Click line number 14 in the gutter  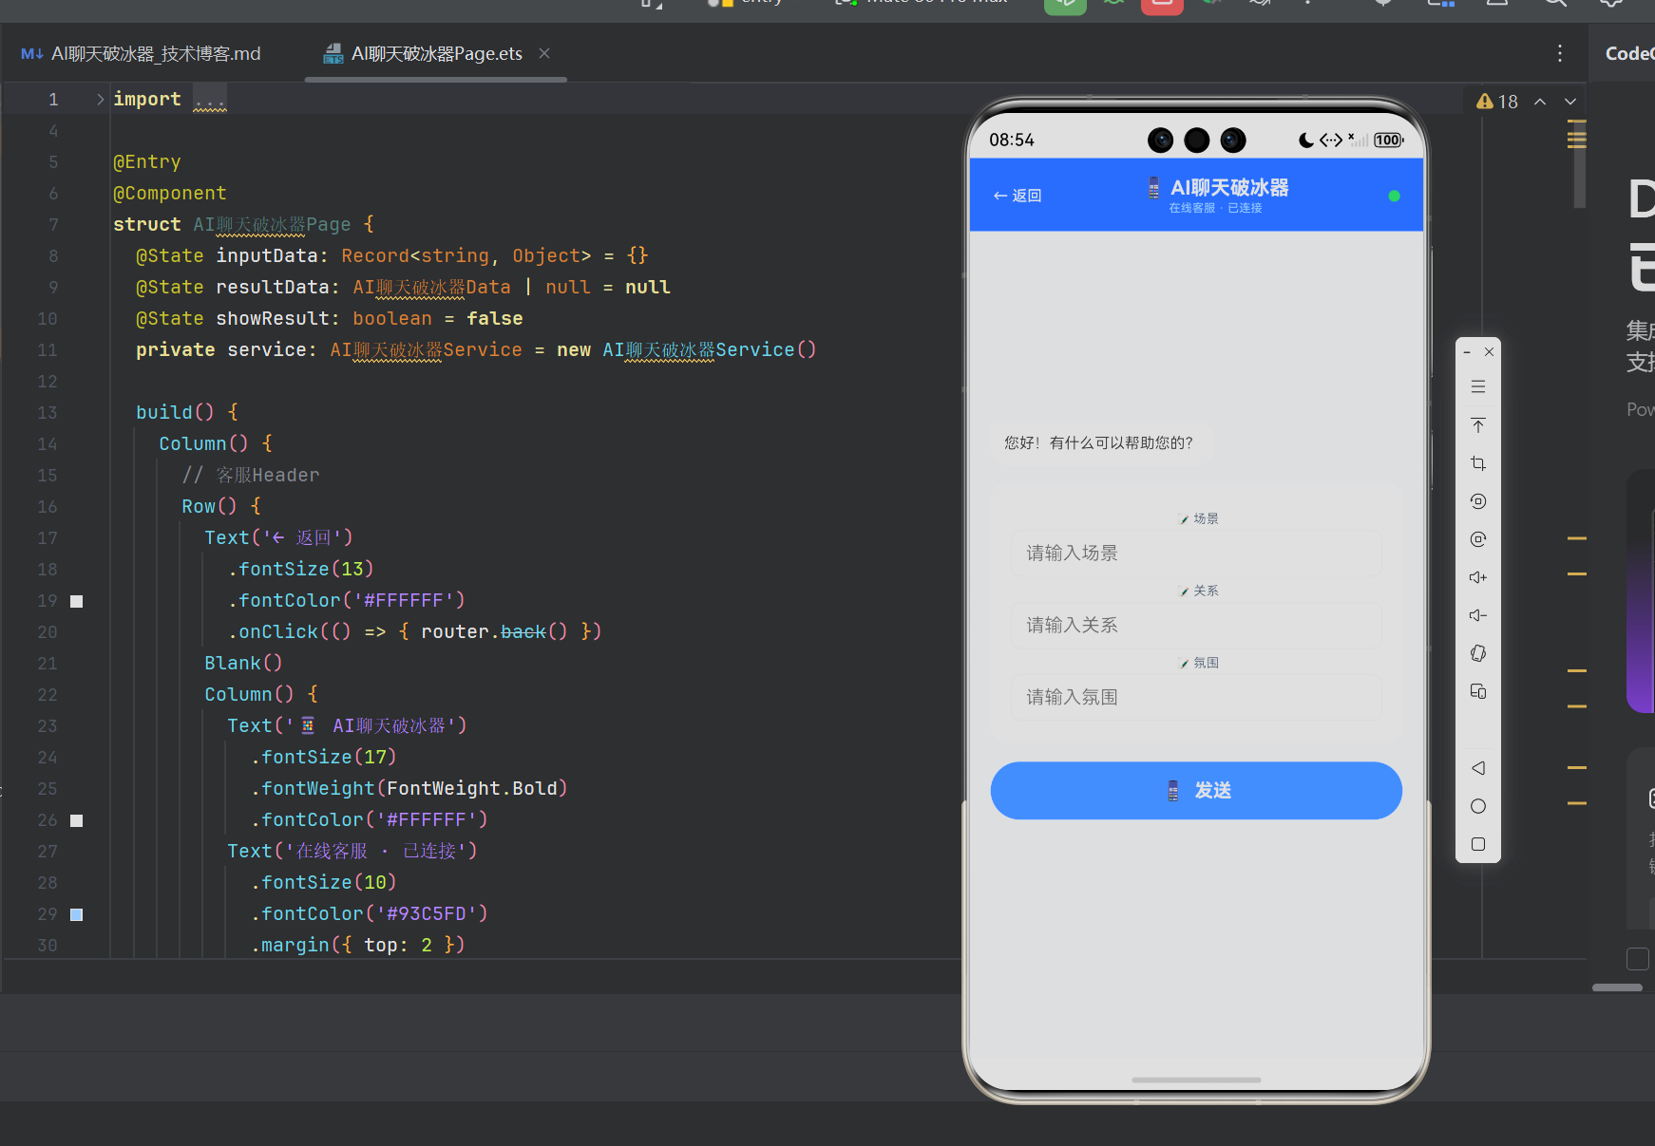tap(48, 444)
